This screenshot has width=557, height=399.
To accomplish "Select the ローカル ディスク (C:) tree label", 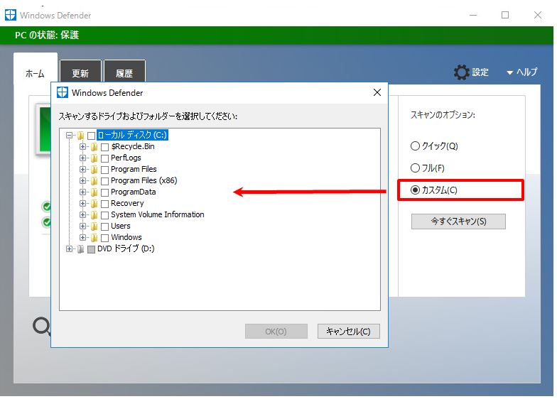I will pos(132,135).
